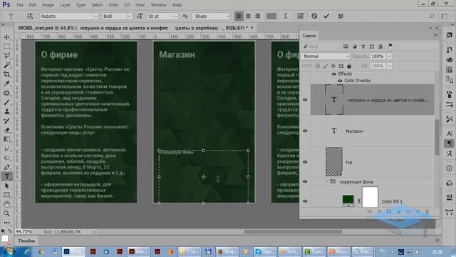
Task: Open the Edit menu
Action: coord(33,5)
